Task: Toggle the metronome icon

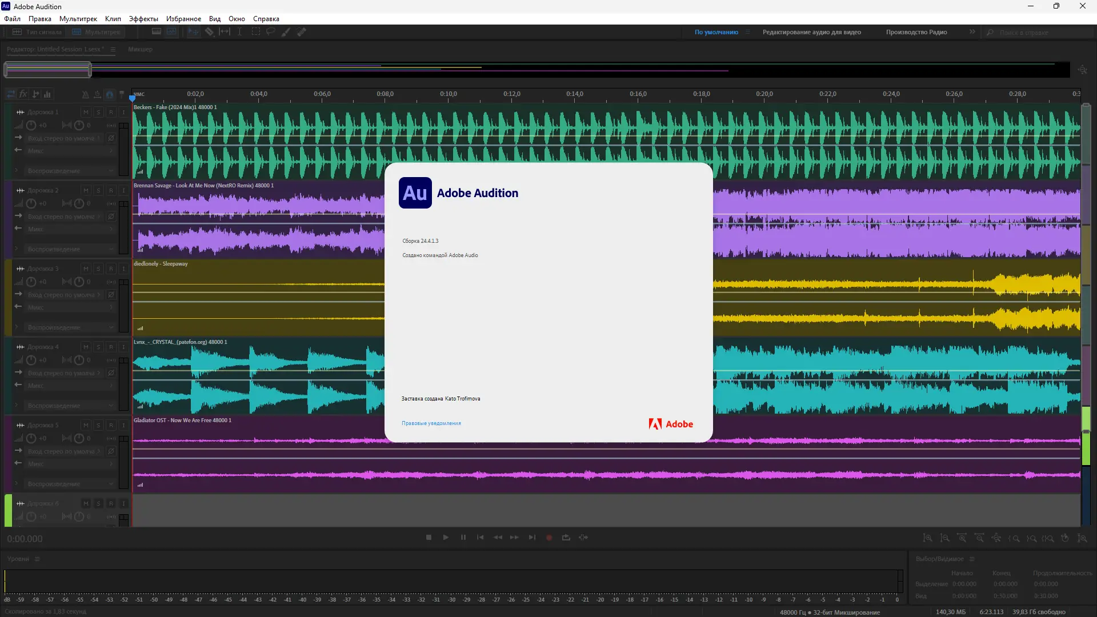Action: click(85, 94)
